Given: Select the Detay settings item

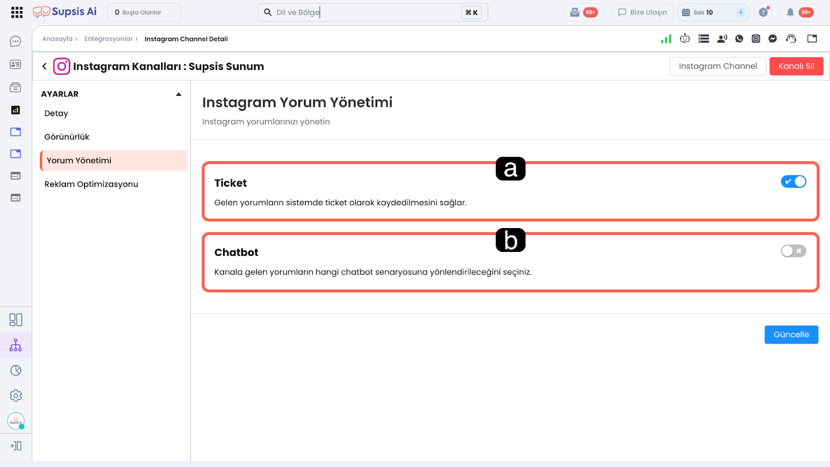Looking at the screenshot, I should [56, 114].
